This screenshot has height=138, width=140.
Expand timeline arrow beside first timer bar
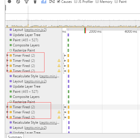tap(65, 56)
